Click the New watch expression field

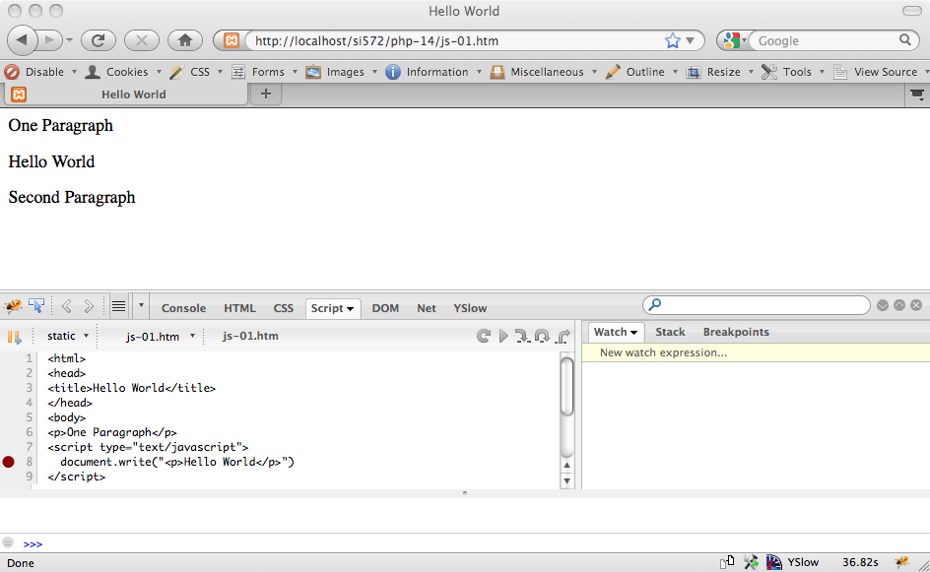coord(756,352)
